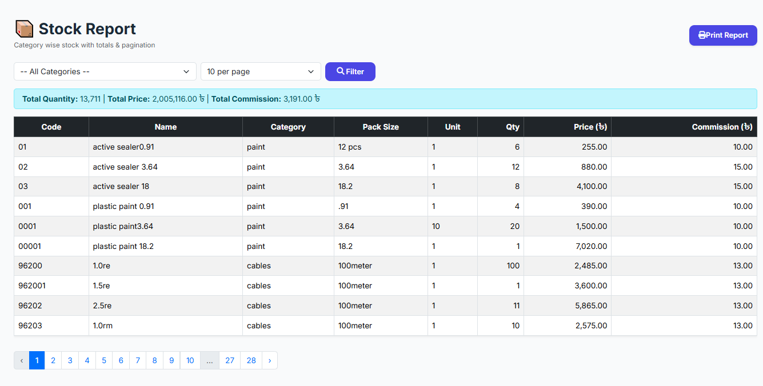Jump to page 28 in pagination
The width and height of the screenshot is (763, 386).
(251, 360)
